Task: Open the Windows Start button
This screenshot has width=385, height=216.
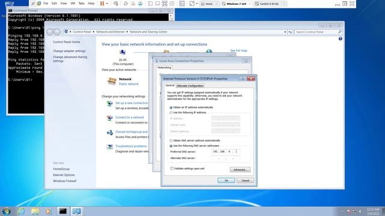Action: [x=6, y=211]
